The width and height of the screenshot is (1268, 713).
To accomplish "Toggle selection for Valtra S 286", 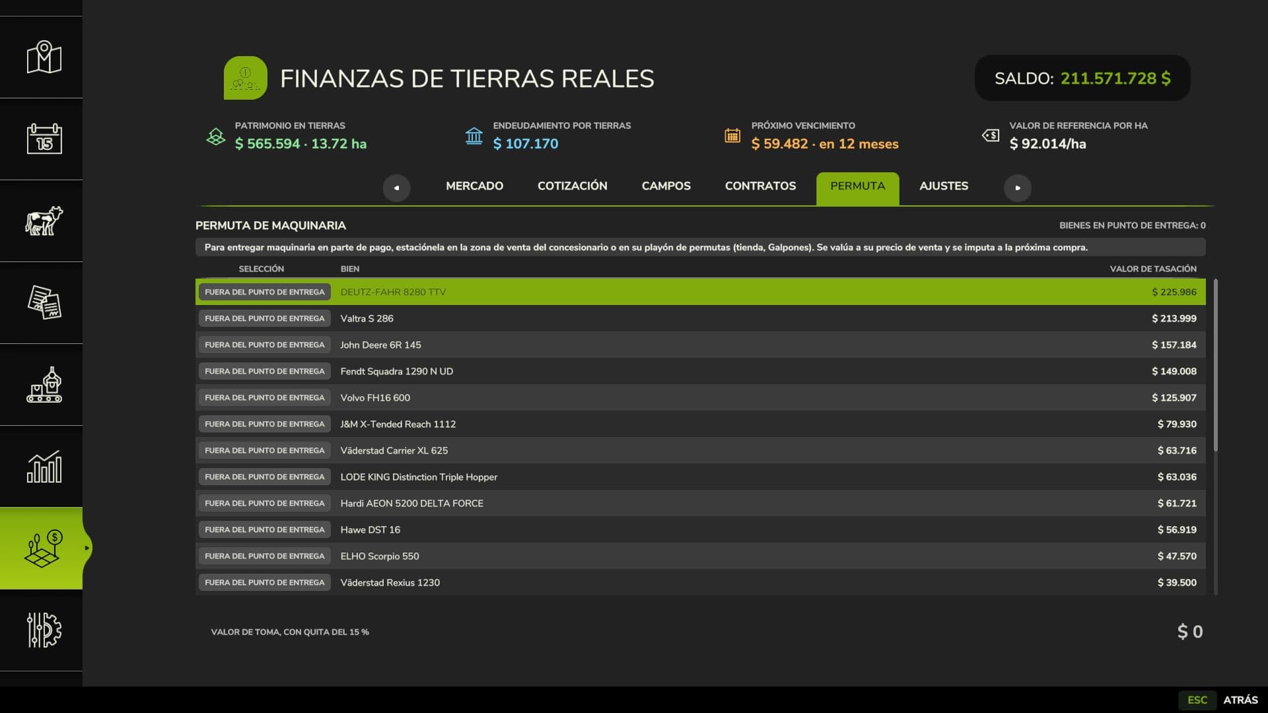I will click(x=264, y=318).
